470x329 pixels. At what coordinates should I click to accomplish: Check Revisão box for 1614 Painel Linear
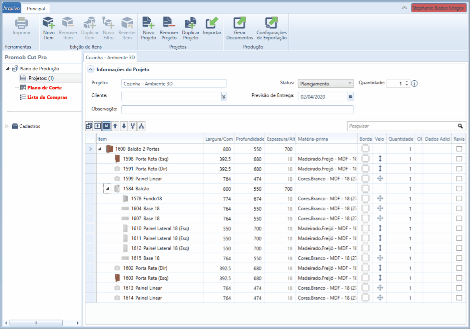tap(459, 298)
